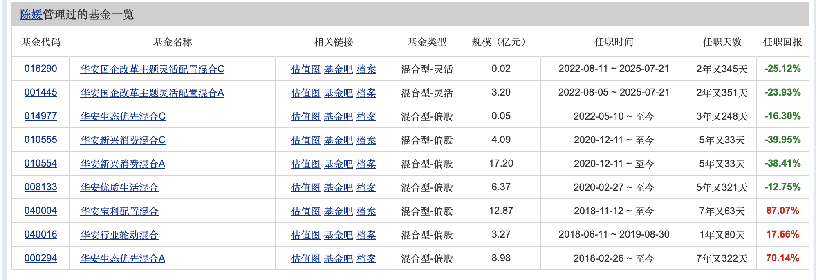Click fund name 华安宝利配置混合
This screenshot has height=280, width=816.
click(119, 211)
